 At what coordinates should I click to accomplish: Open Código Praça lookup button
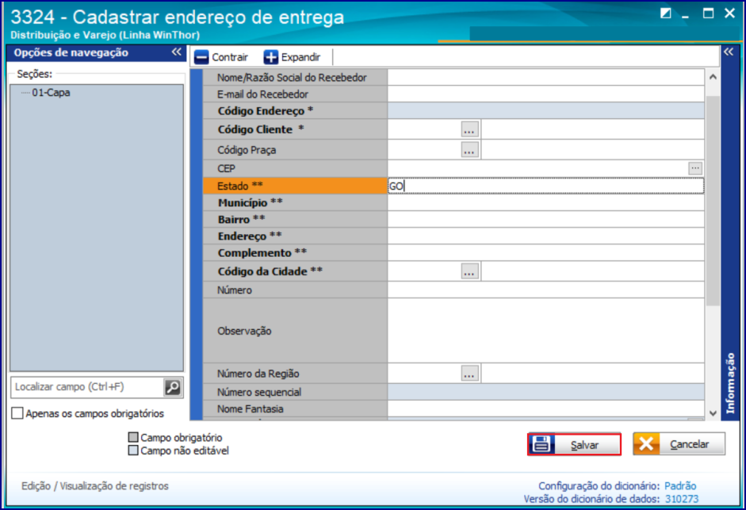click(x=469, y=150)
